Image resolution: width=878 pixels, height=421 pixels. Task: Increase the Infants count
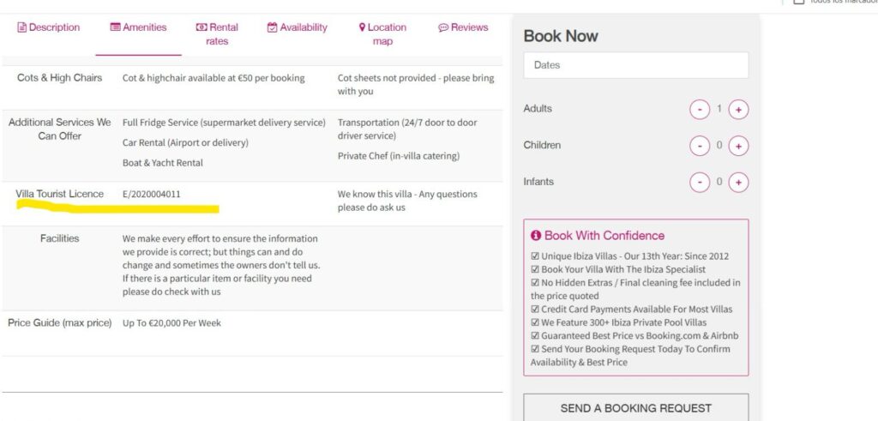738,182
